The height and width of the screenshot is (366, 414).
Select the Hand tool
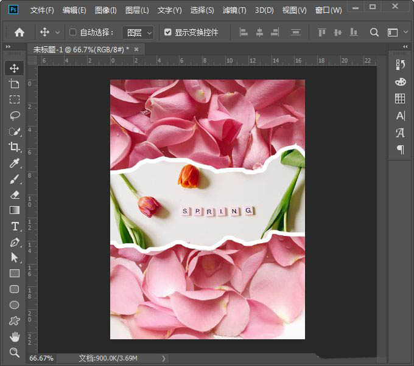[14, 336]
